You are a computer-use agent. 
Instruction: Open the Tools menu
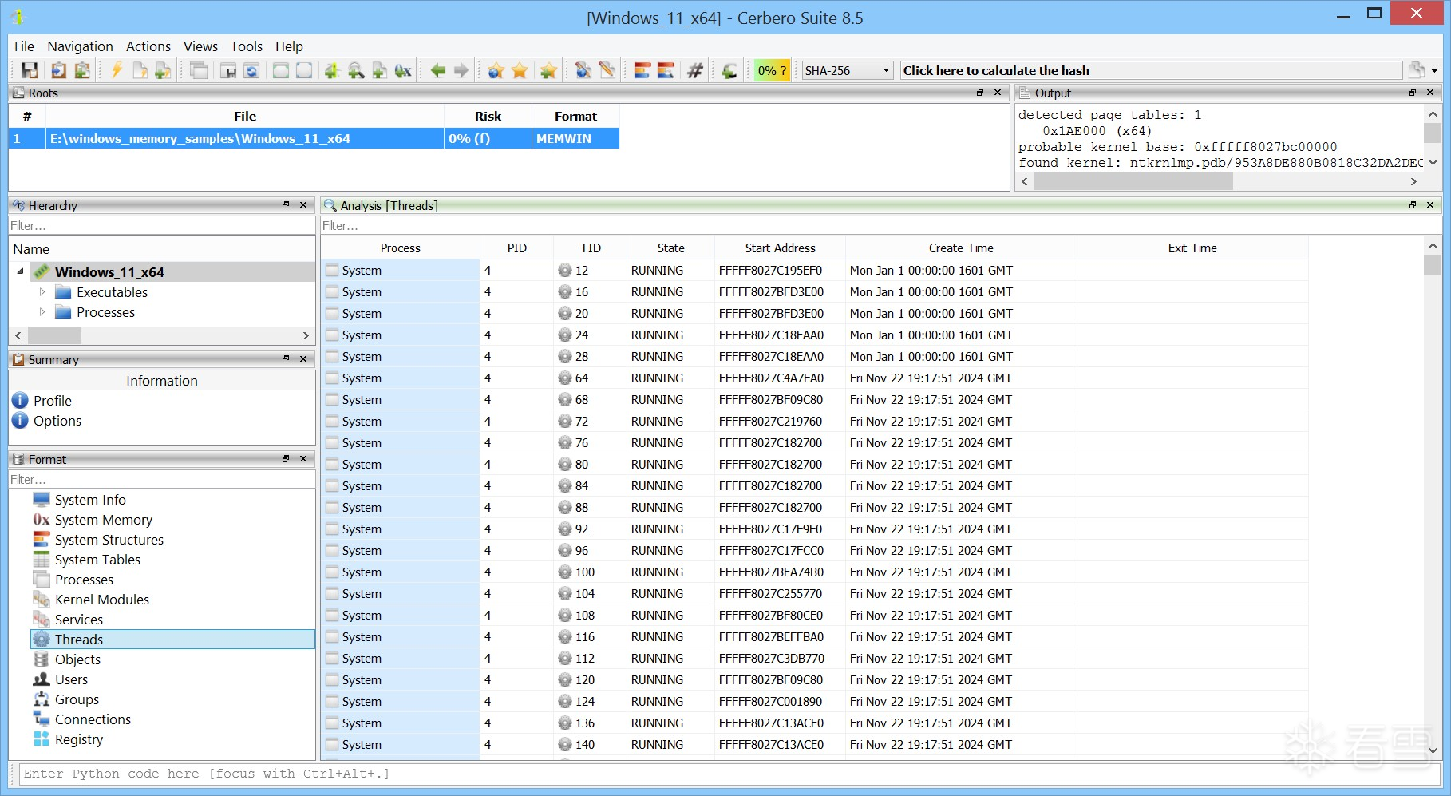(247, 46)
